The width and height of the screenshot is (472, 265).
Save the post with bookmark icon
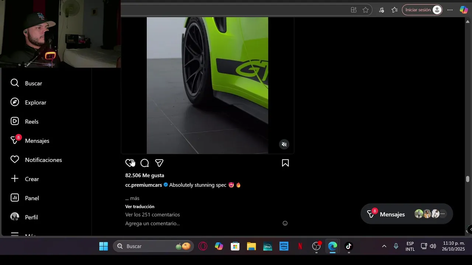(285, 163)
